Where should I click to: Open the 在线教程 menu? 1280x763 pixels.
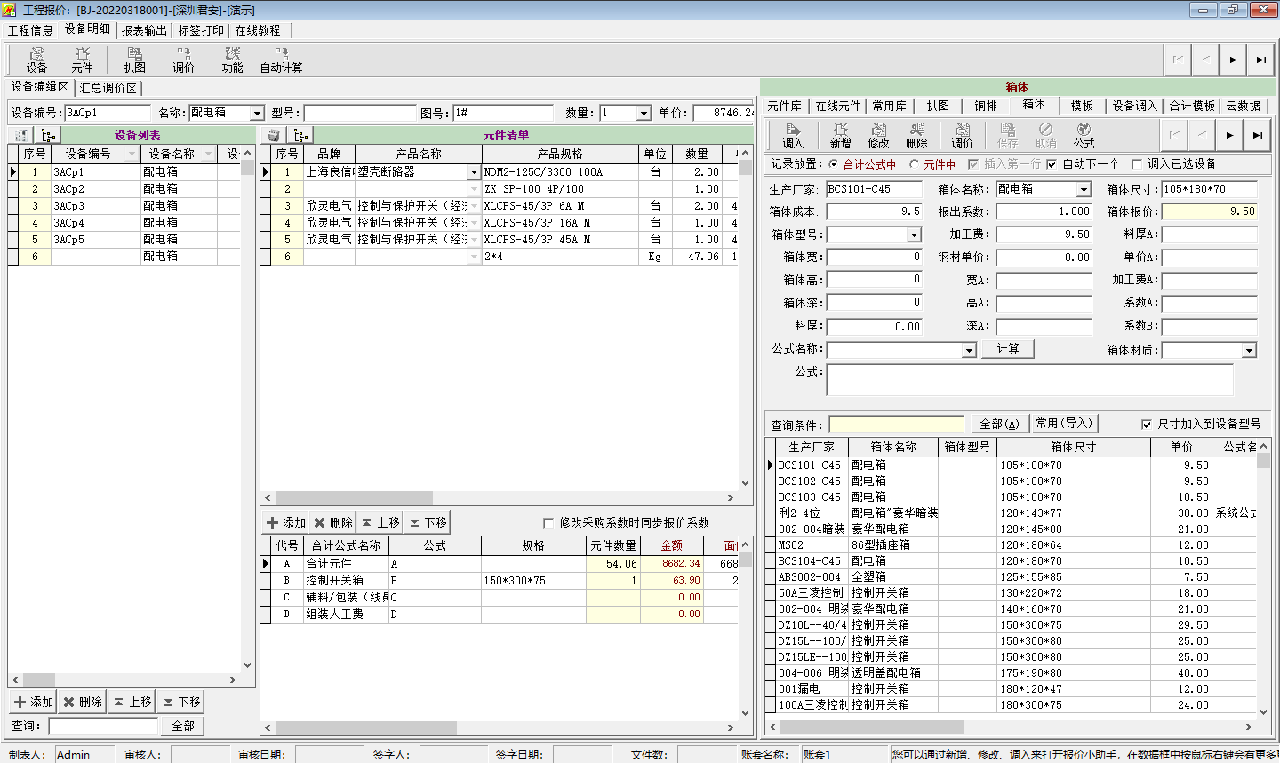[x=258, y=30]
